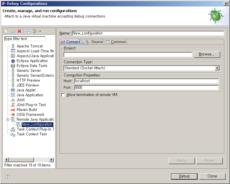Viewport: 230px width, 184px height.
Task: Click the Duplicate configuration icon
Action: pos(13,31)
